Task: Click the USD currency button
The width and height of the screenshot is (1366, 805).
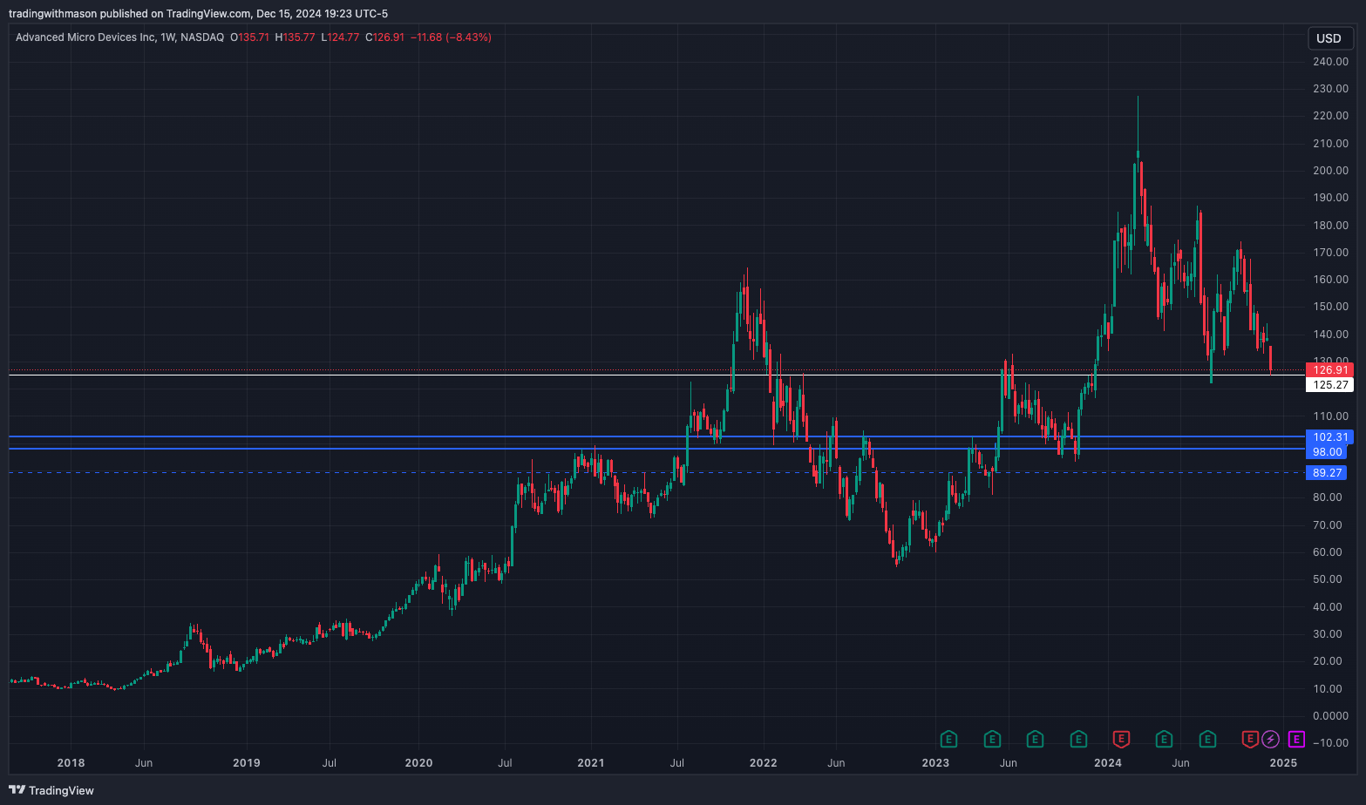Action: (x=1329, y=38)
